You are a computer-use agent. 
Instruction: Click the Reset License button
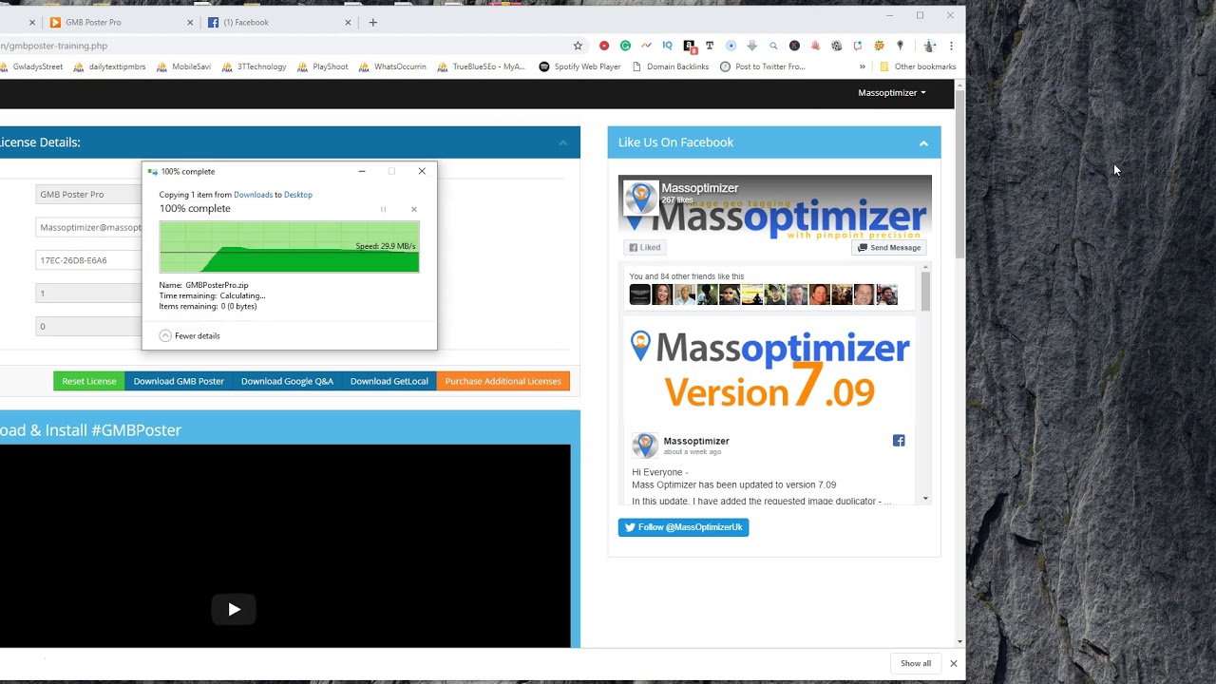(x=89, y=381)
